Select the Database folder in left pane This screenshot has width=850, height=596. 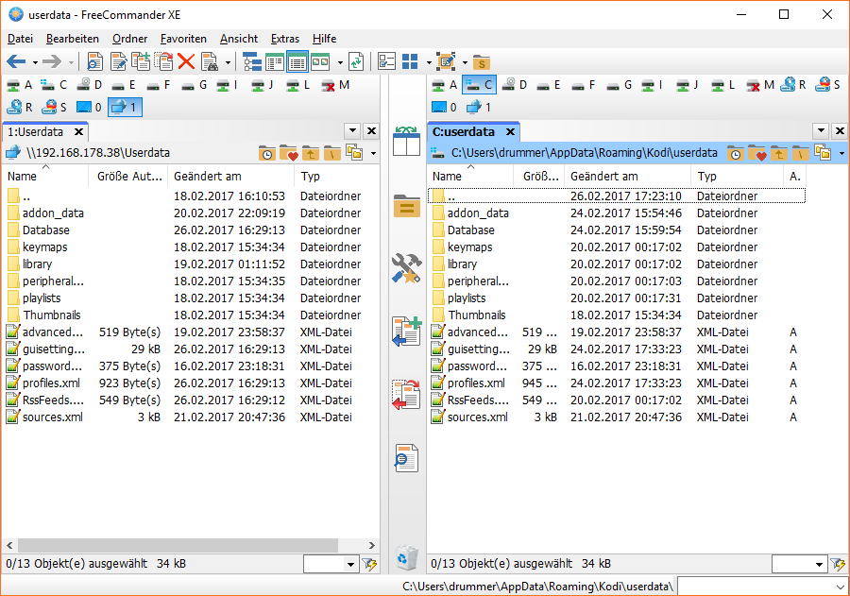pyautogui.click(x=45, y=230)
